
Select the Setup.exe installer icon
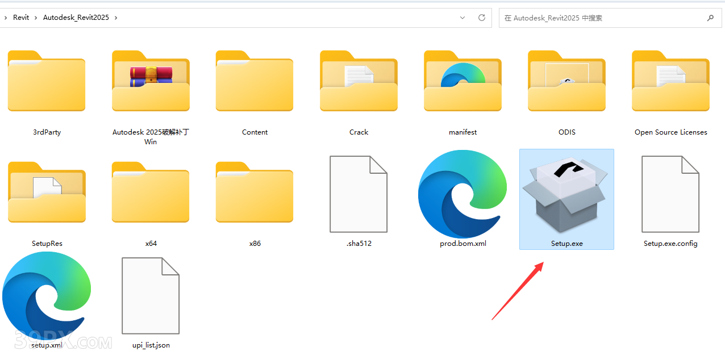[566, 194]
